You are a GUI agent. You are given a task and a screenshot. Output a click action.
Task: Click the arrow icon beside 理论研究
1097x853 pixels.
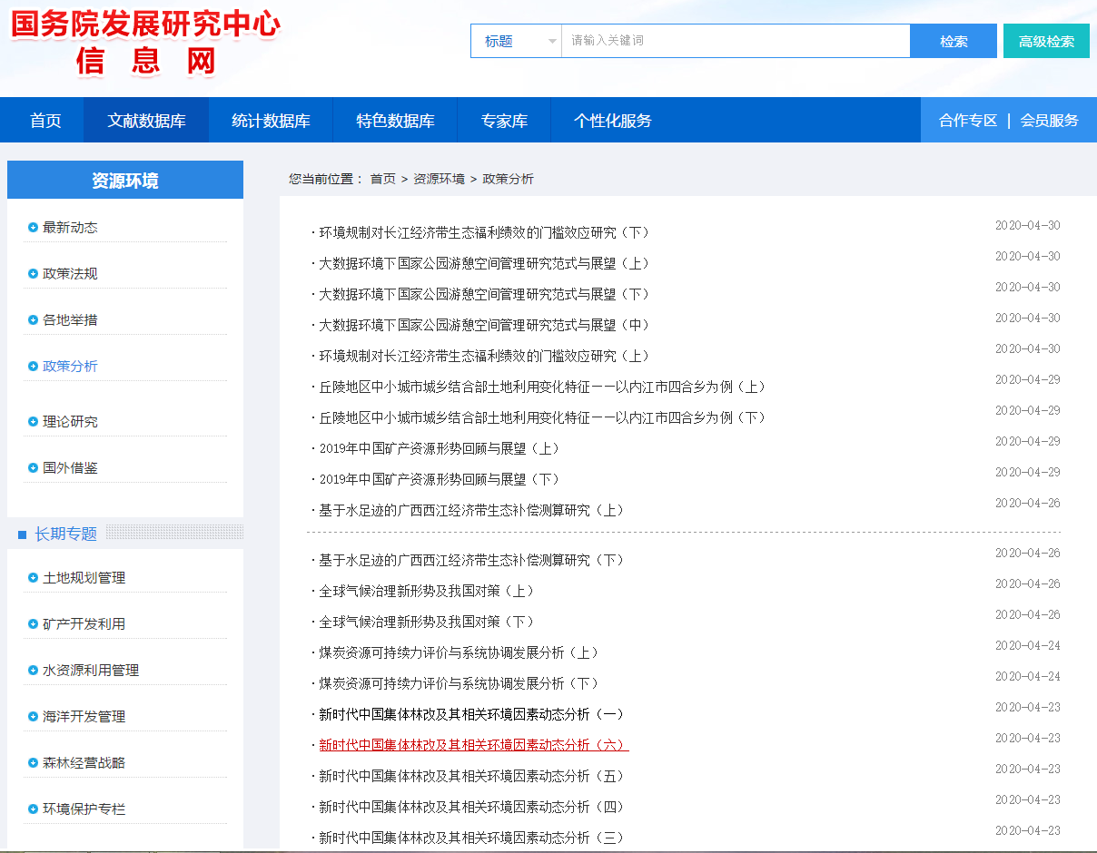tap(33, 422)
